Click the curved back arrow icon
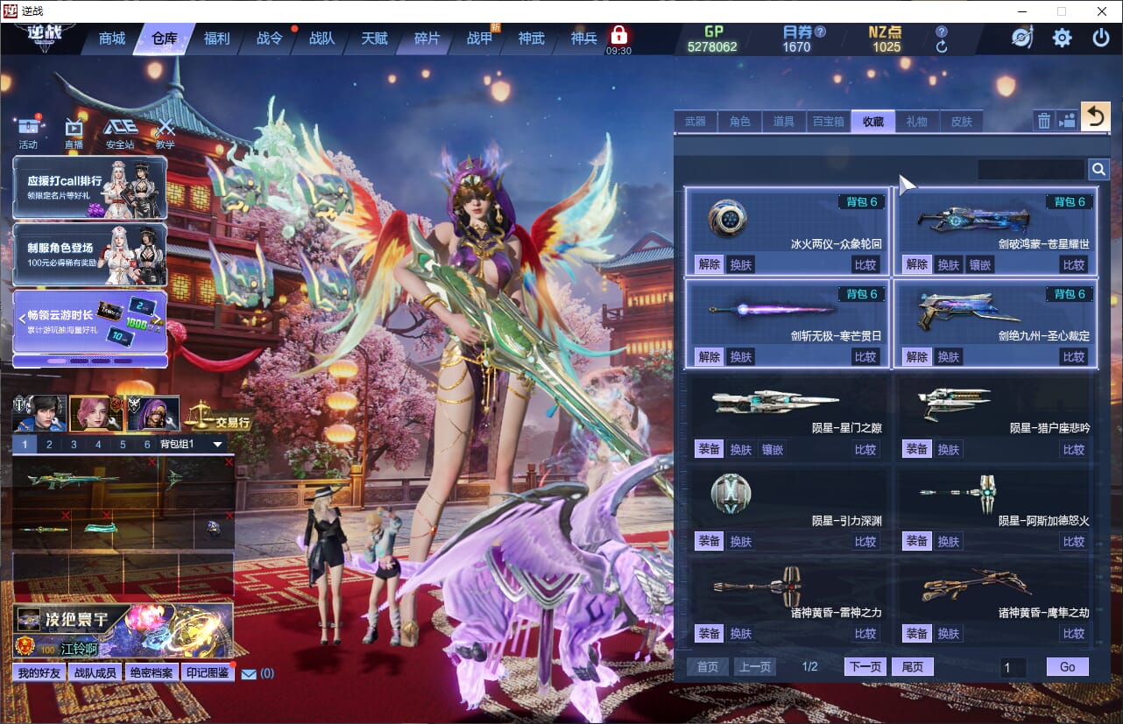Viewport: 1123px width, 724px height. [1095, 116]
